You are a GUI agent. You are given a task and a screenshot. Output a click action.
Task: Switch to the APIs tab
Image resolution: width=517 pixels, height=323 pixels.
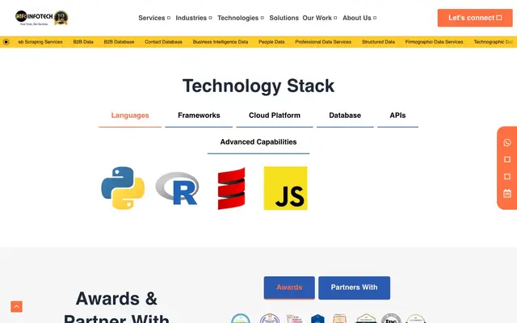397,115
